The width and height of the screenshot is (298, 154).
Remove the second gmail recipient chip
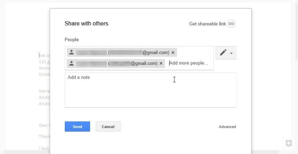click(161, 63)
